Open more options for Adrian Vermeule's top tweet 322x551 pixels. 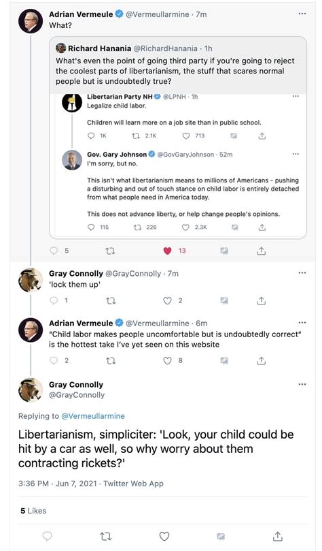point(302,14)
